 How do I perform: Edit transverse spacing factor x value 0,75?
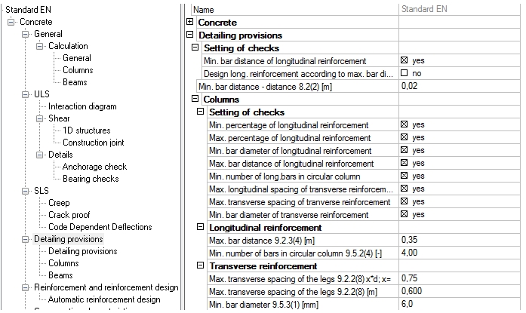[x=460, y=278]
